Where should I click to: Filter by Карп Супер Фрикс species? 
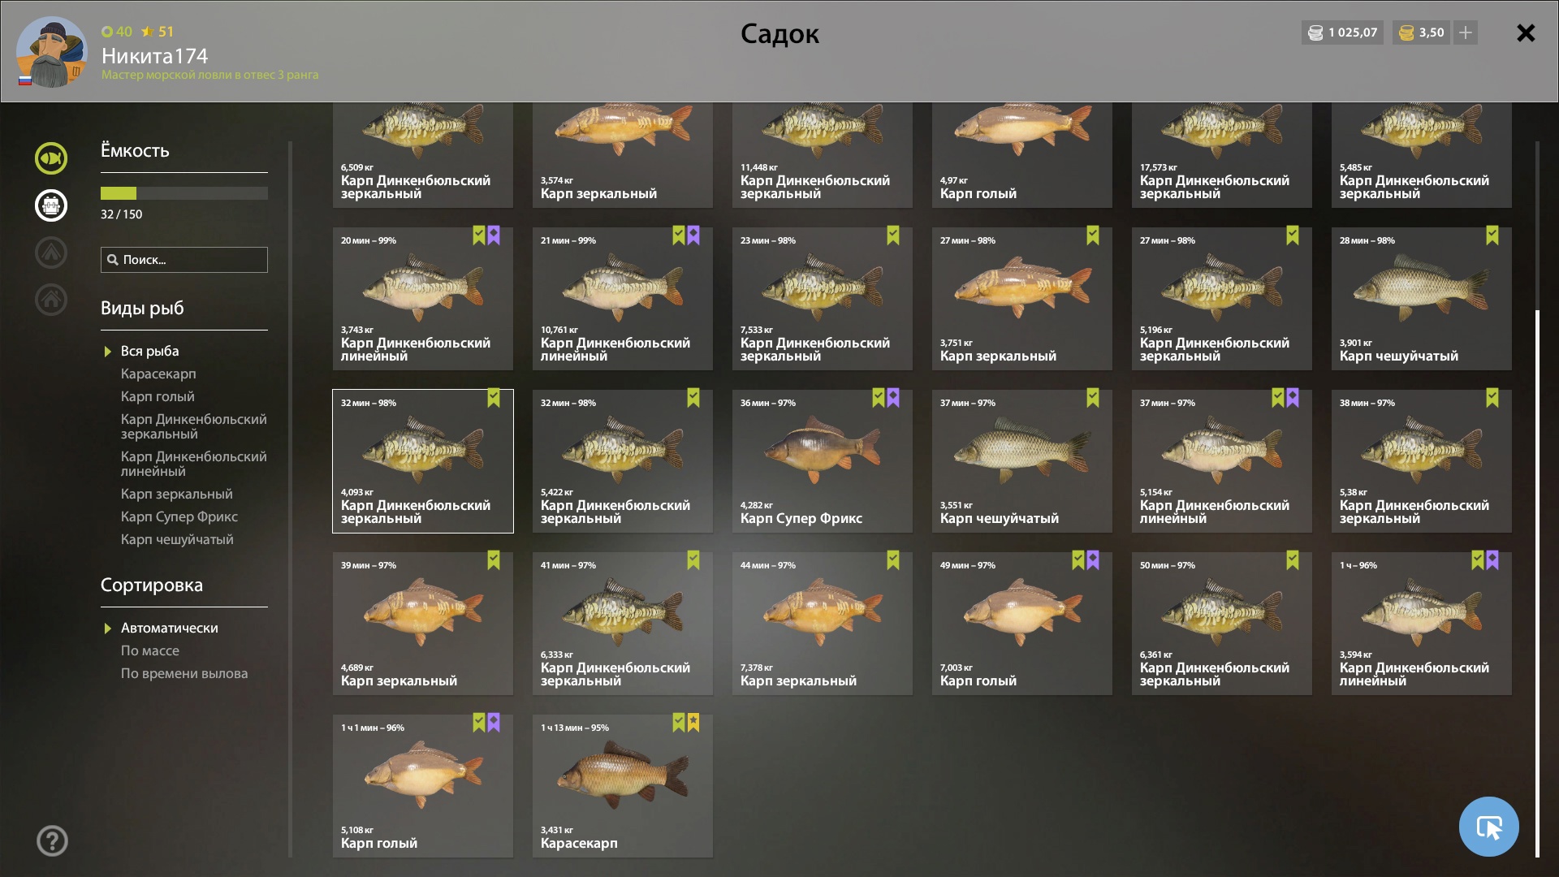[x=179, y=516]
